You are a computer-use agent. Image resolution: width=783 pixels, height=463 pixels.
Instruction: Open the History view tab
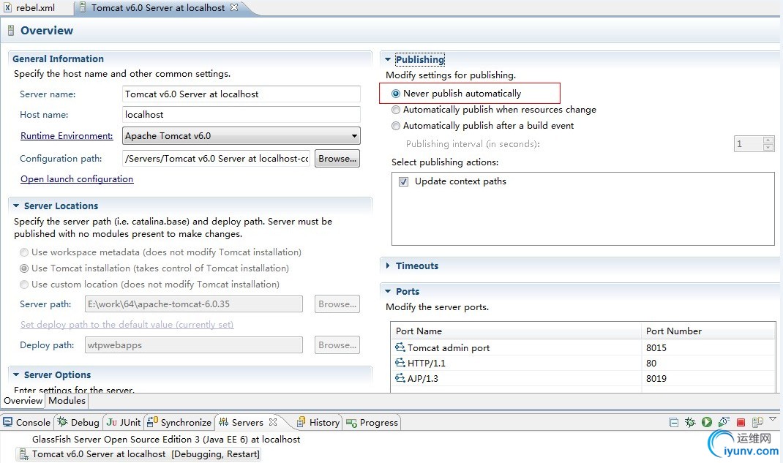pyautogui.click(x=318, y=423)
